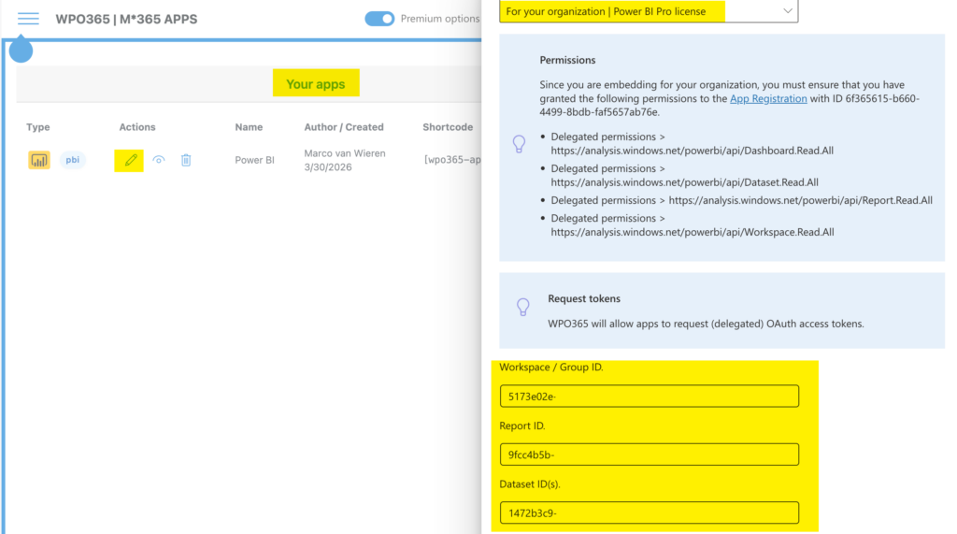Click the pbi badge in Type column
Image resolution: width=957 pixels, height=534 pixels.
[72, 160]
